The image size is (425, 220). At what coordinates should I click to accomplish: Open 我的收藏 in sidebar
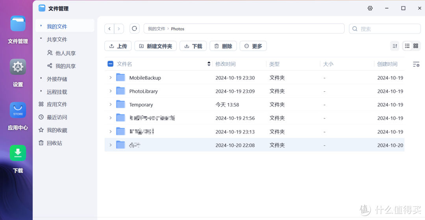coord(53,130)
